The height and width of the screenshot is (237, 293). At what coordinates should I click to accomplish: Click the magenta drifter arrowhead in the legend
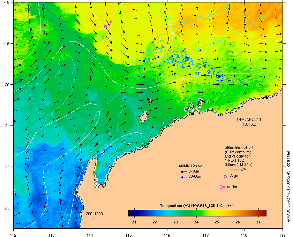pos(223,187)
